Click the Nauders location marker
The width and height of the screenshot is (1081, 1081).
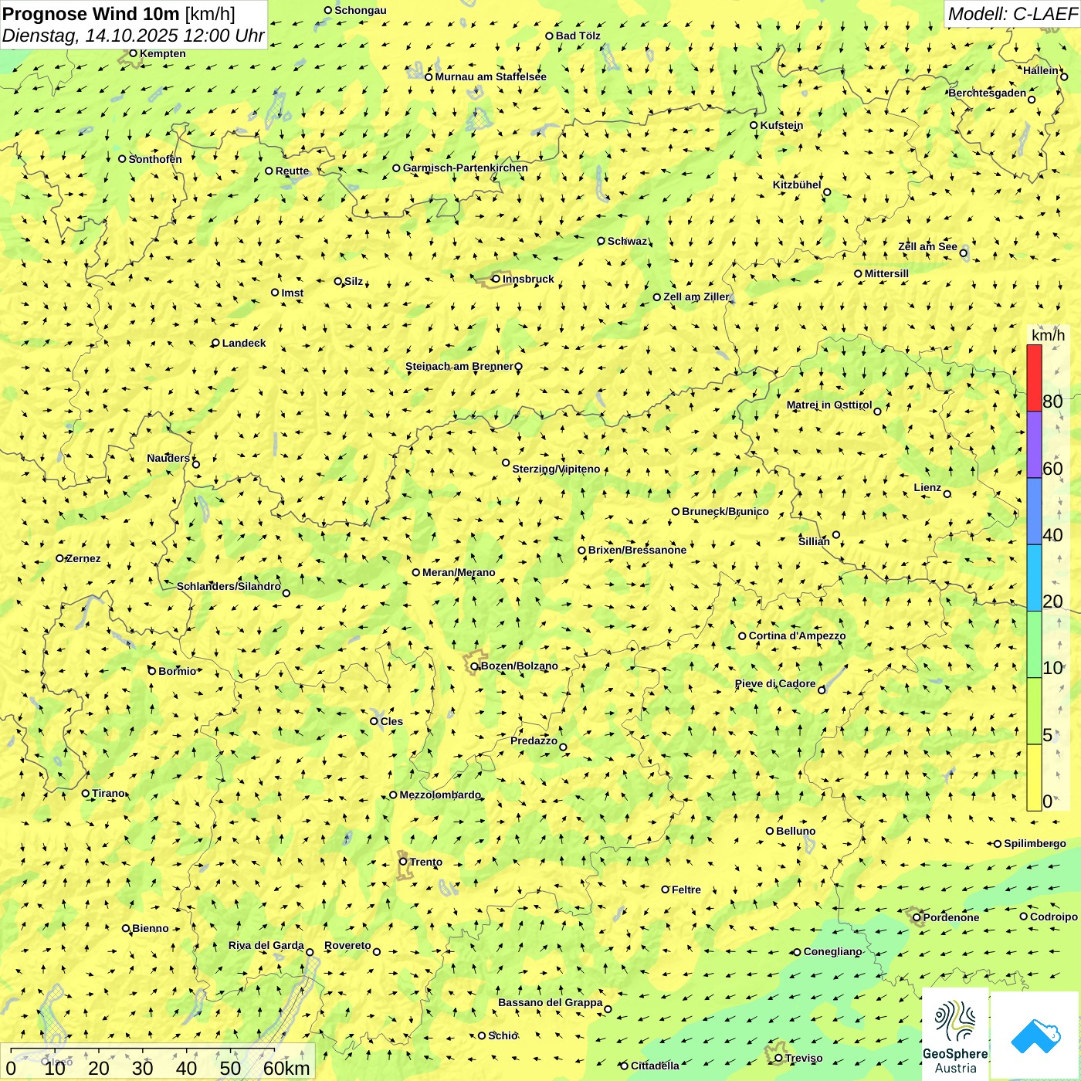coord(195,464)
